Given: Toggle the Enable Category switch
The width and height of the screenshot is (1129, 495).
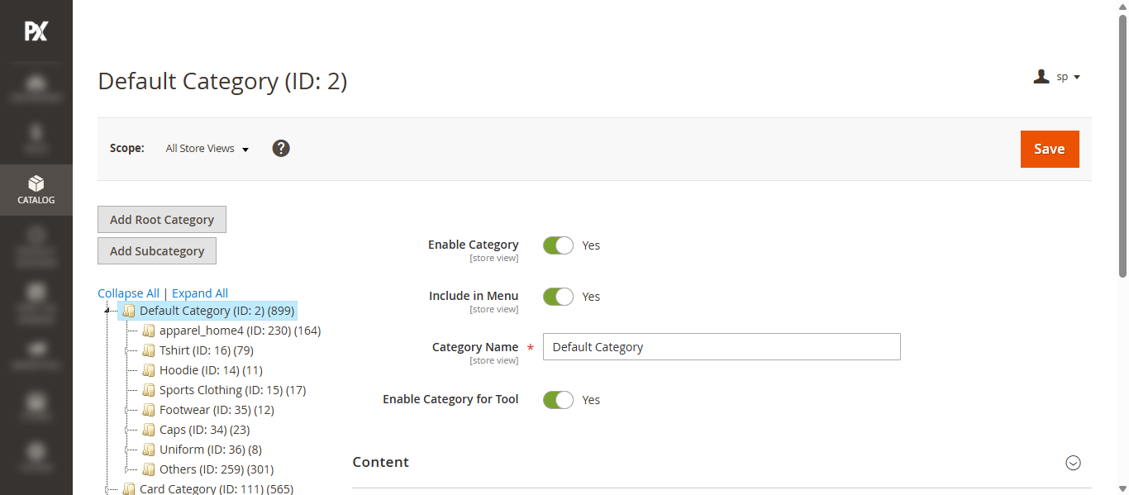Looking at the screenshot, I should [558, 245].
